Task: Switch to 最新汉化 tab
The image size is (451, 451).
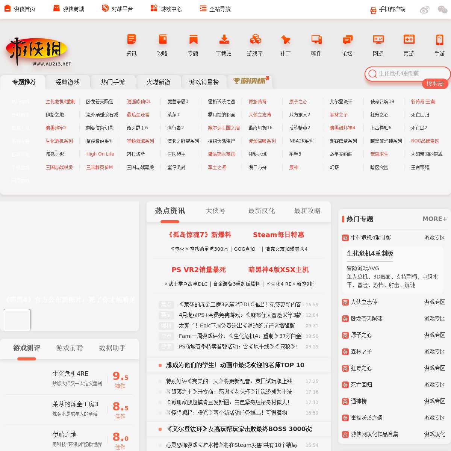Action: [x=262, y=211]
